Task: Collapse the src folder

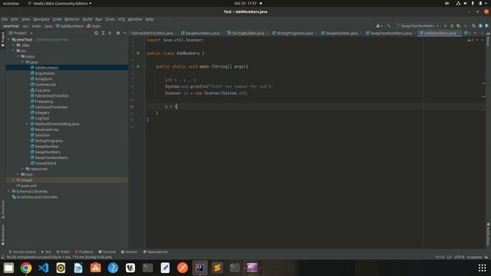Action: tap(13, 51)
